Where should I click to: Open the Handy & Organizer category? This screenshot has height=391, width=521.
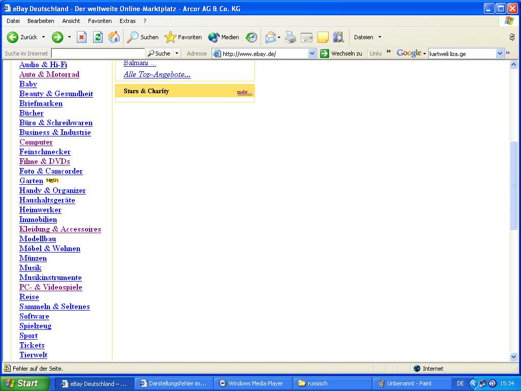(52, 190)
